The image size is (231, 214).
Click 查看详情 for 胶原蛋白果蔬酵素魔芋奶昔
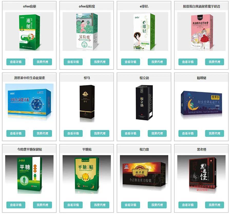point(188,62)
